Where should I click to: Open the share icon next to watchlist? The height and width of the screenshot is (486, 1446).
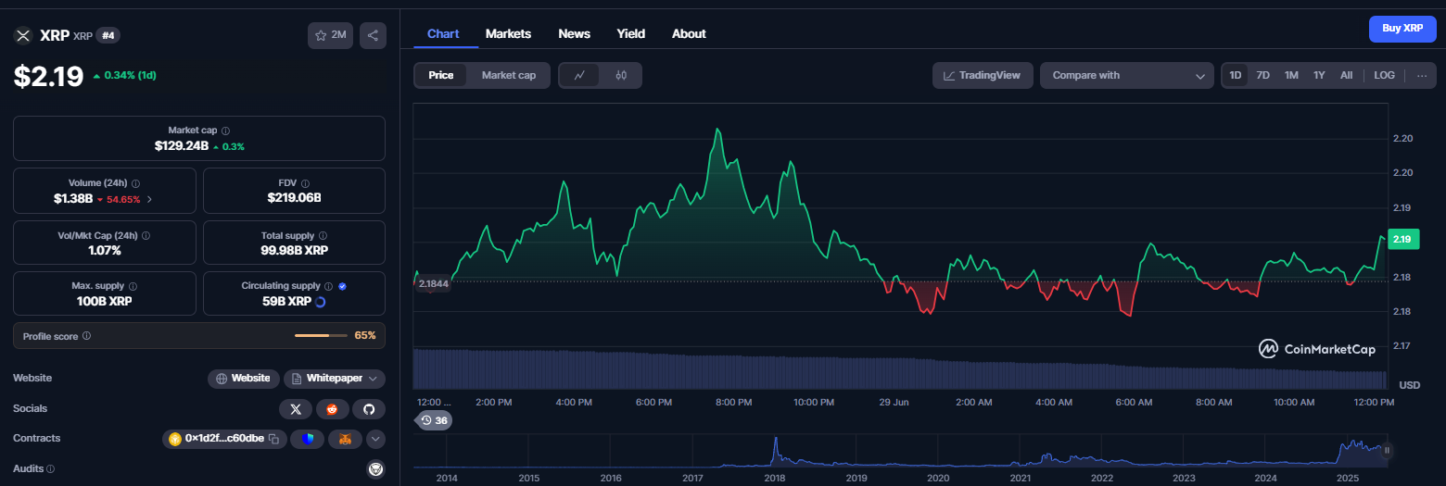click(x=373, y=35)
